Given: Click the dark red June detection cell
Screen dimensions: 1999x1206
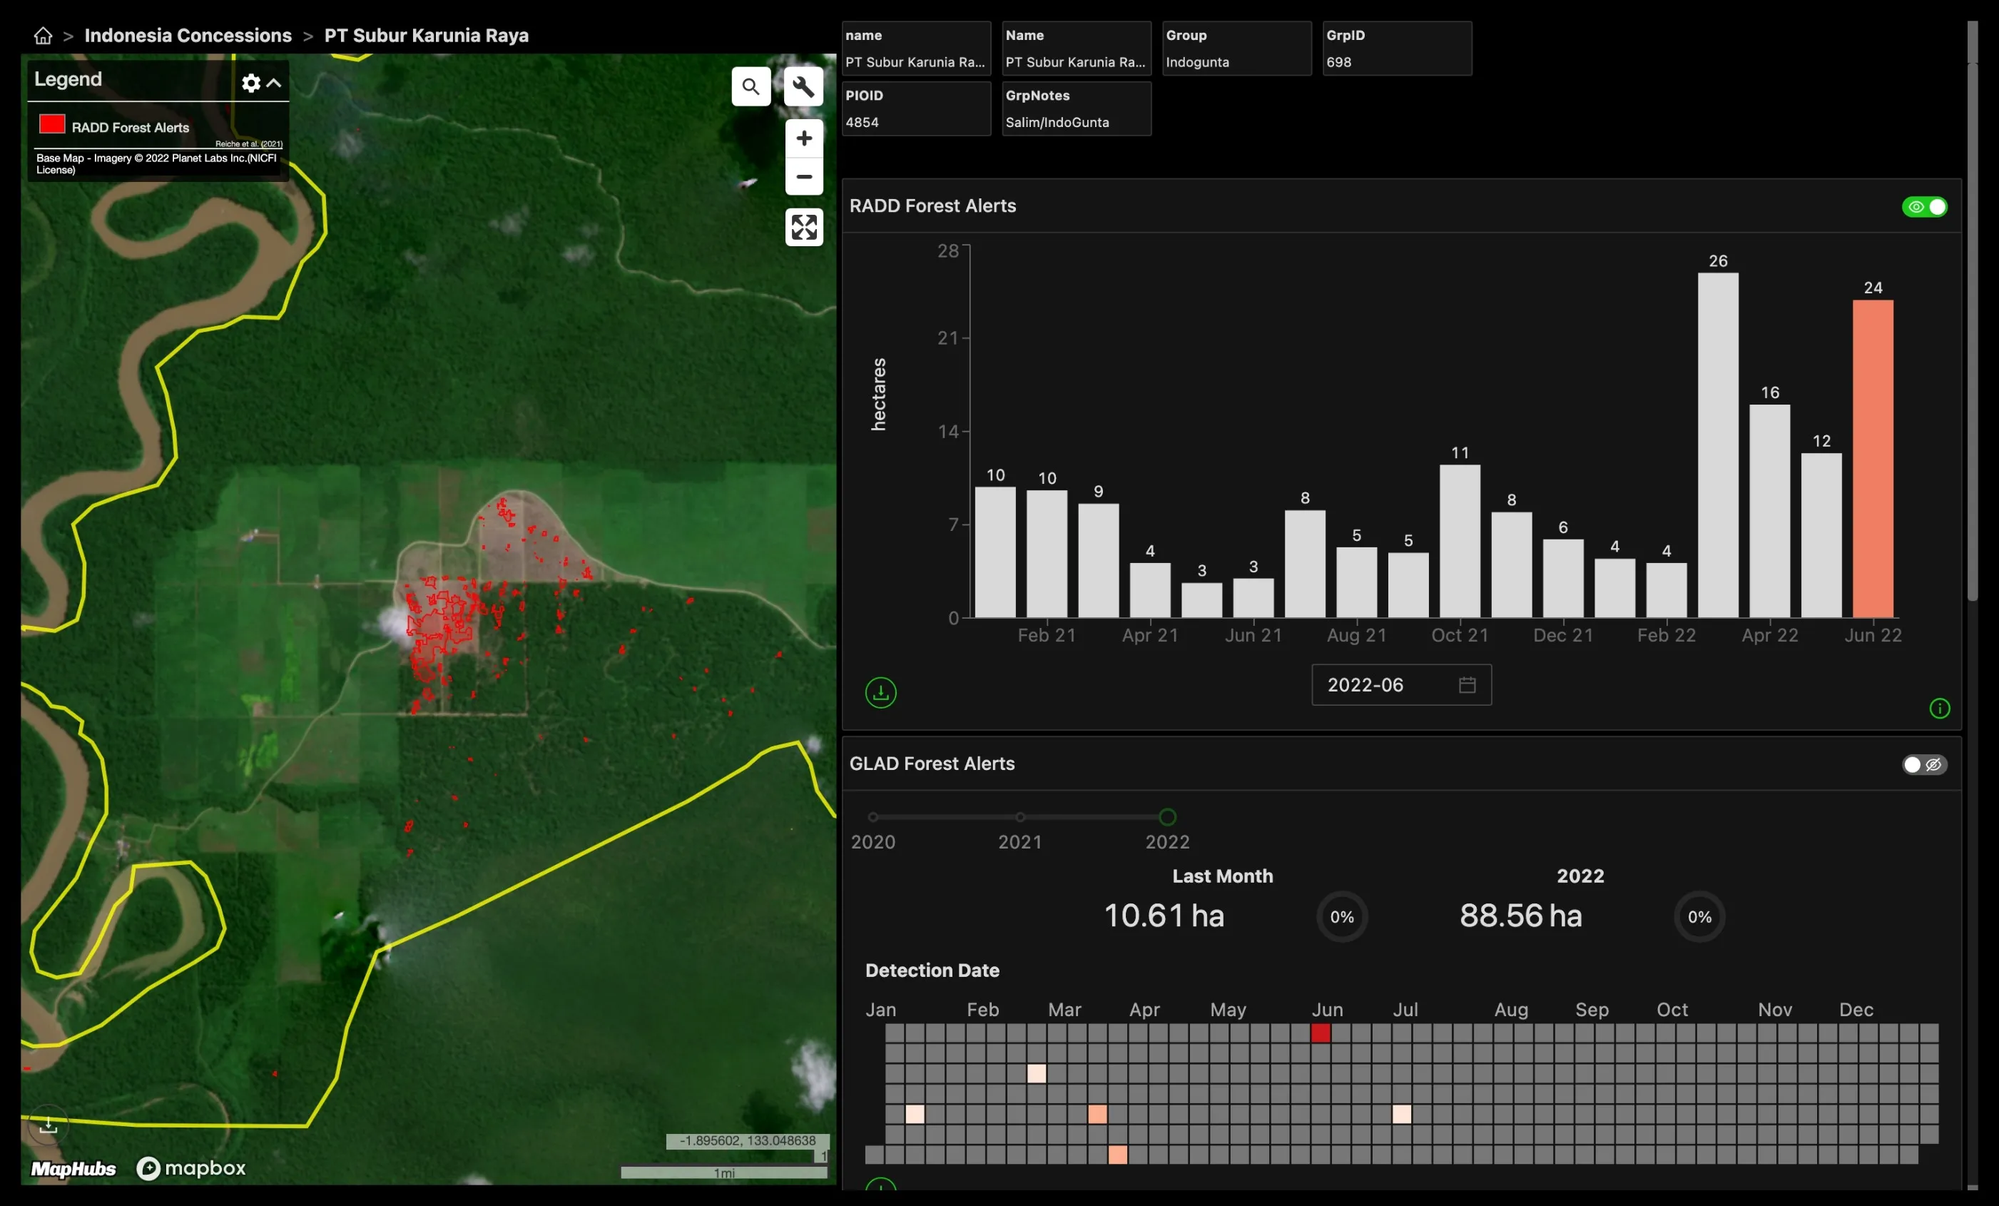Looking at the screenshot, I should 1320,1033.
